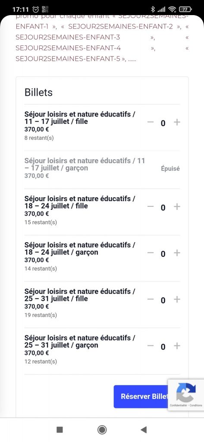Tap the Android back triangle button
The height and width of the screenshot is (442, 204).
(144, 429)
